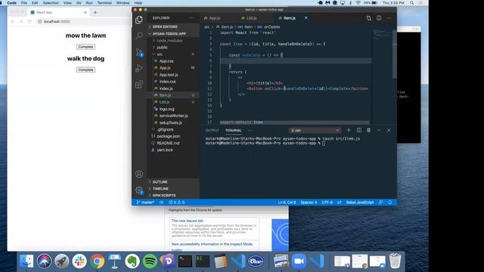
Task: Click Ln 6, Col 9 in the status bar
Action: tap(287, 202)
